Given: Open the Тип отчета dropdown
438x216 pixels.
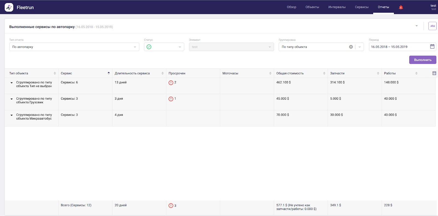Looking at the screenshot, I should point(74,47).
